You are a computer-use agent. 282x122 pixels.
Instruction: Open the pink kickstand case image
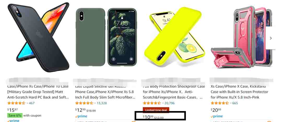point(241,38)
